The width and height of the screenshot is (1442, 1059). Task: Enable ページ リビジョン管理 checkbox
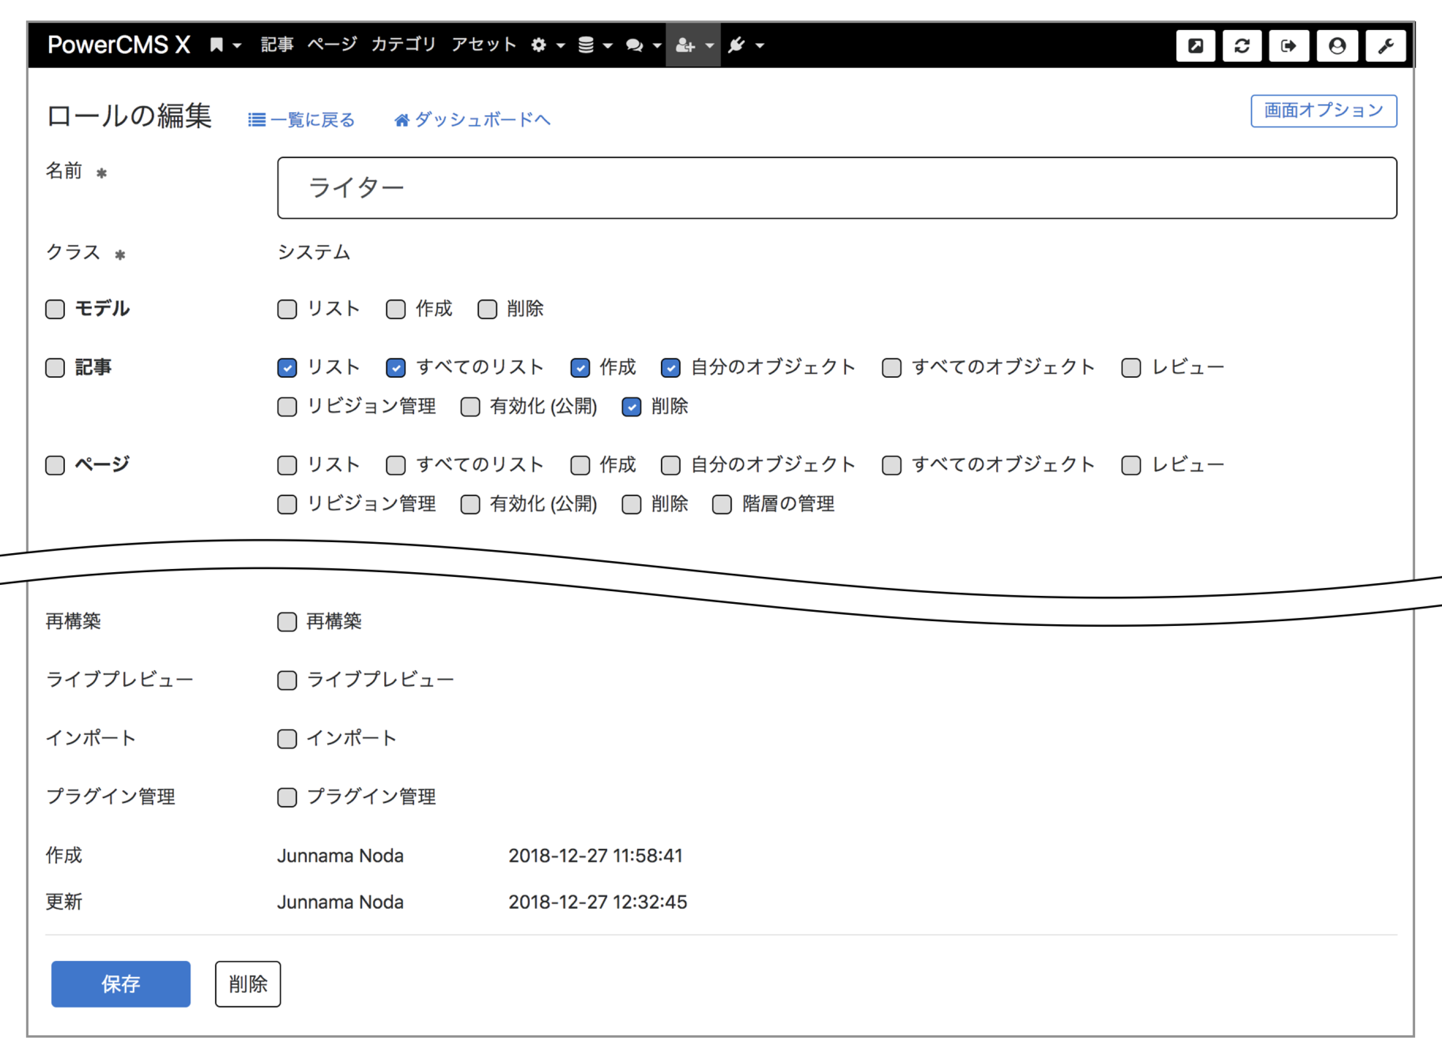[x=287, y=505]
